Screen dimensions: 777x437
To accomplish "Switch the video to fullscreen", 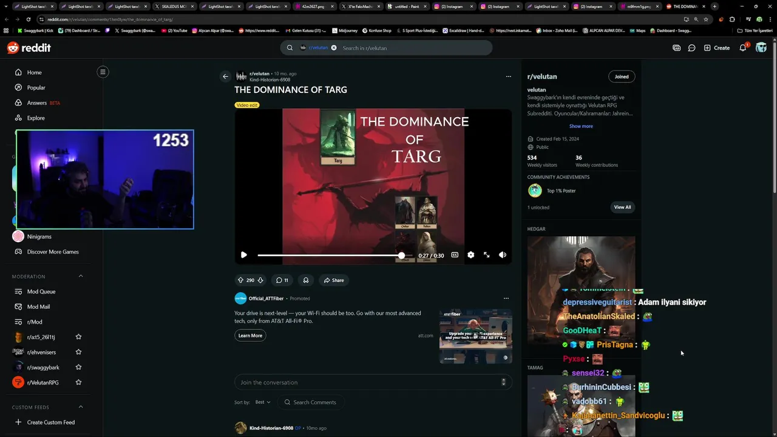I will click(486, 255).
